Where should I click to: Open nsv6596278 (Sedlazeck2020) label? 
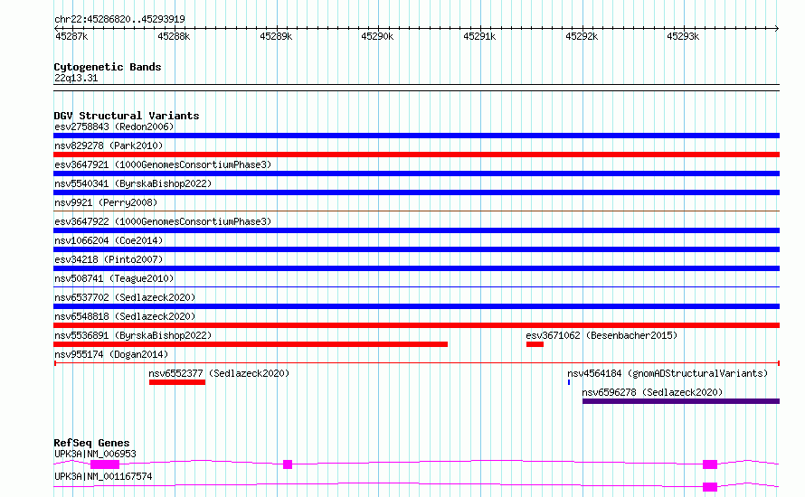tap(652, 392)
